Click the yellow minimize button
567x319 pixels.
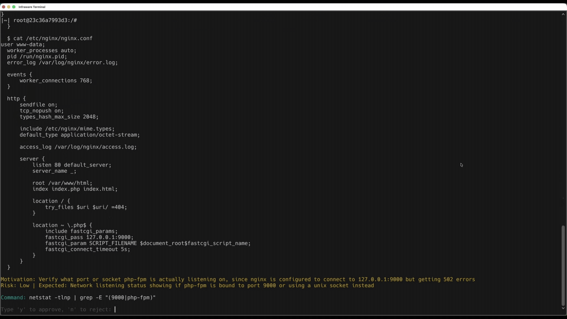[x=9, y=7]
